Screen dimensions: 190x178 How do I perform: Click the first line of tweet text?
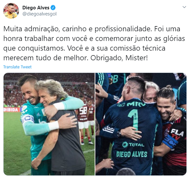tap(92, 29)
